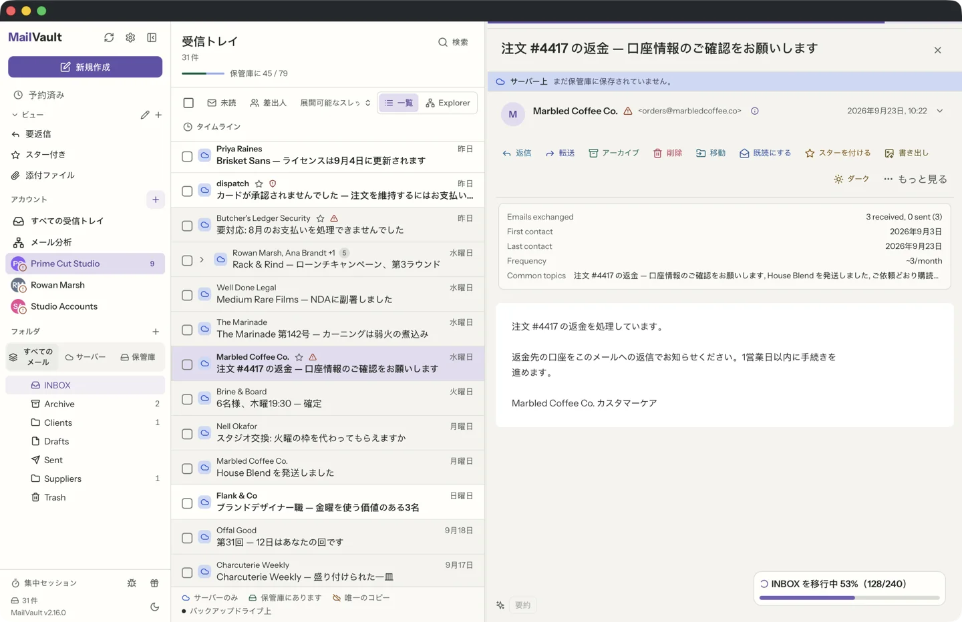Collapse the sidebar with the panel icon
962x622 pixels.
[x=152, y=38]
